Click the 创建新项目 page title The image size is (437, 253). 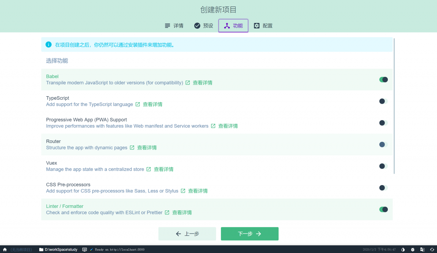pyautogui.click(x=218, y=10)
